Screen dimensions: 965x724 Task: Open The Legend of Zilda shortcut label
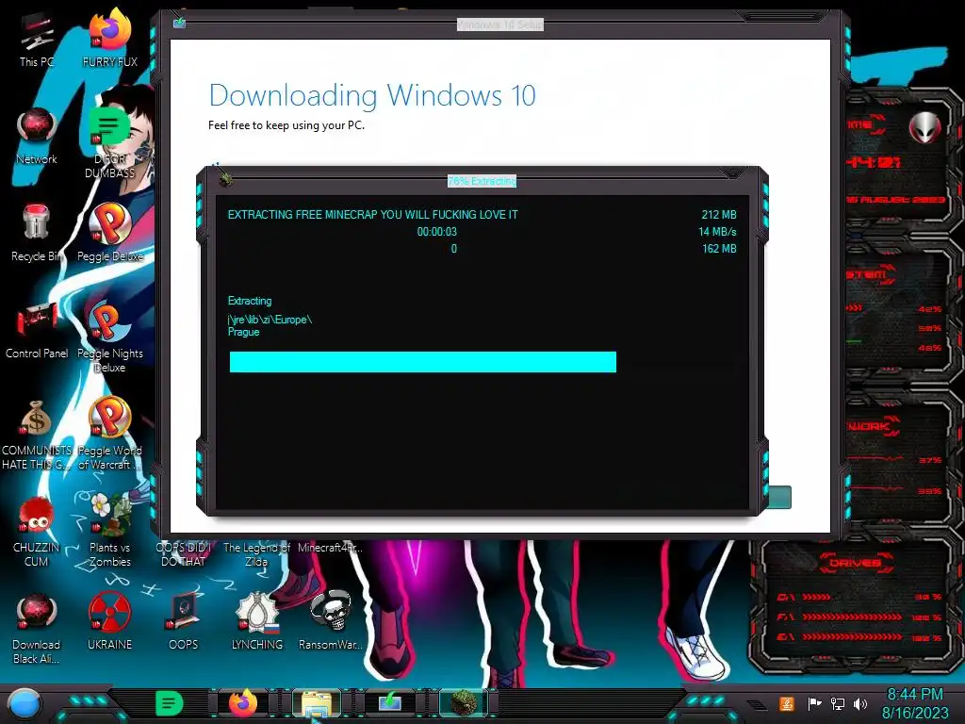coord(256,554)
